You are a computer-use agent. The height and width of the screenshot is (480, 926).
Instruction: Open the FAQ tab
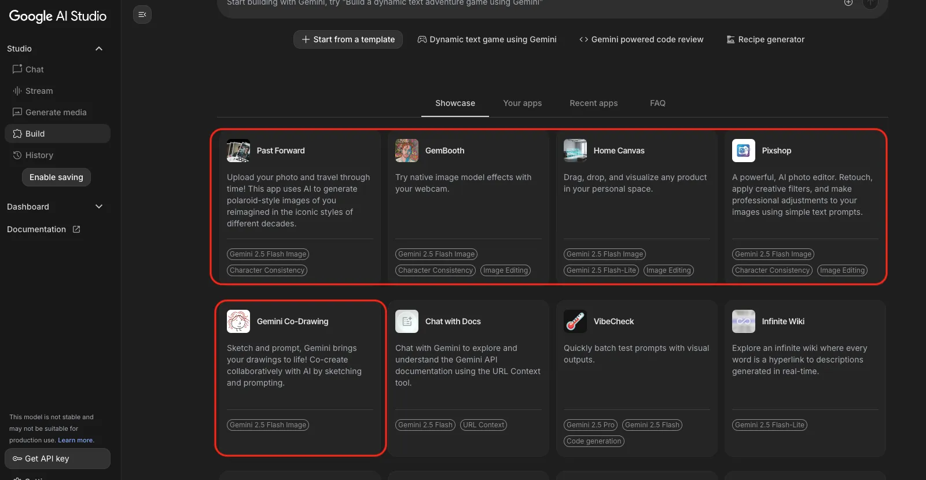657,103
